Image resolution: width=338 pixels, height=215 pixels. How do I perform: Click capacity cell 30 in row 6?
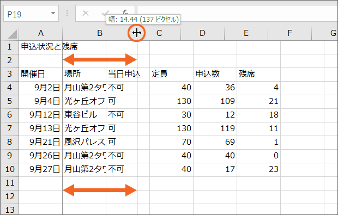[171, 115]
